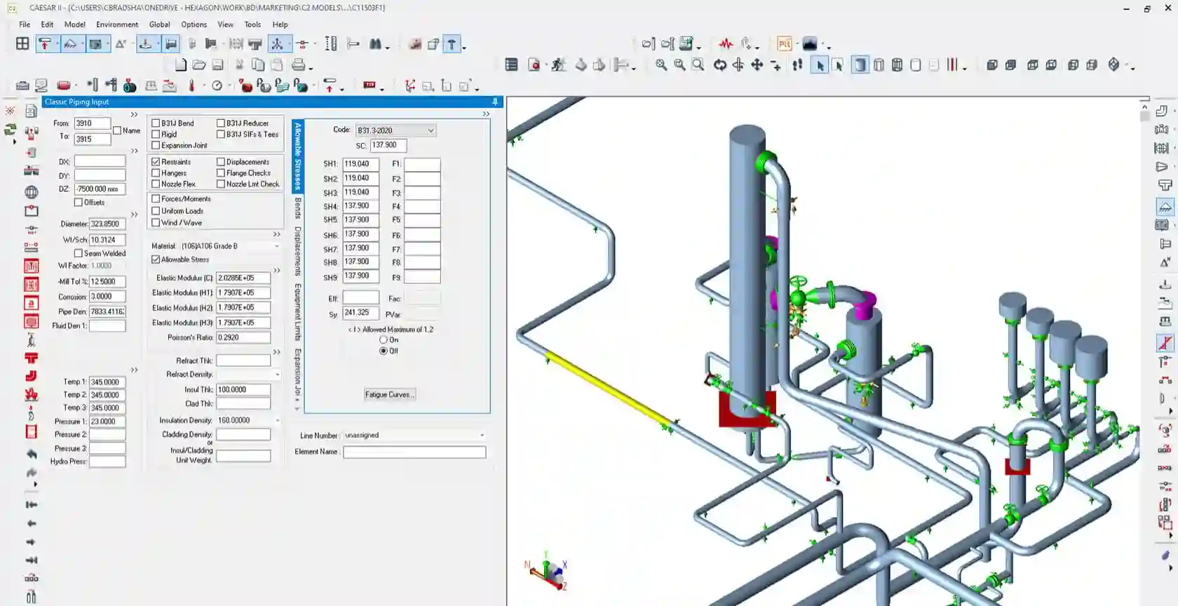Image resolution: width=1178 pixels, height=606 pixels.
Task: Tick the Seam Welded checkbox
Action: (79, 253)
